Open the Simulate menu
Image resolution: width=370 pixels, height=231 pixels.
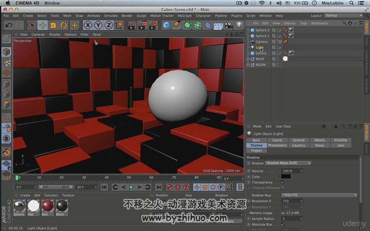click(x=111, y=16)
